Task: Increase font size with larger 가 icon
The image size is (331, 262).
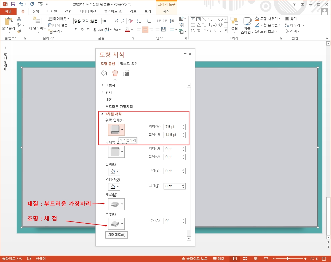Action: [116, 21]
